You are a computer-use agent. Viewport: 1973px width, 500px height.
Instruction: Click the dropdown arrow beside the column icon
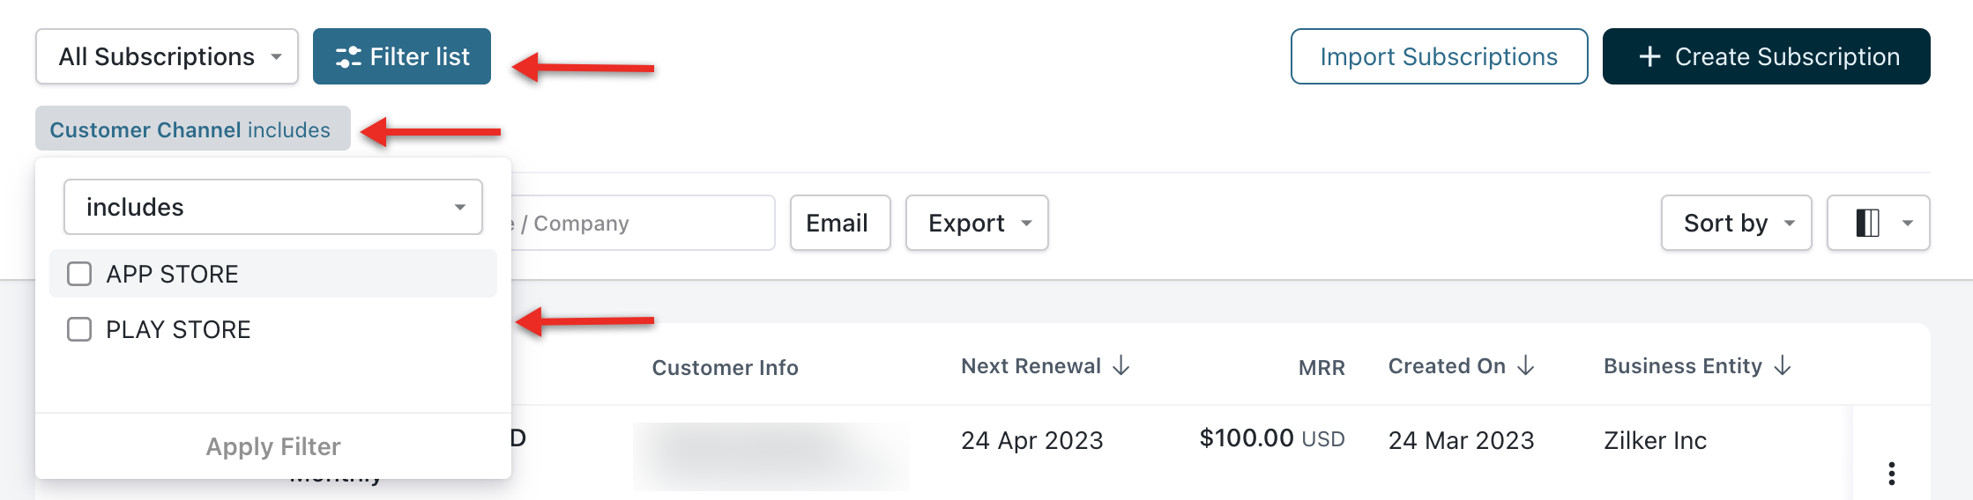click(x=1907, y=223)
